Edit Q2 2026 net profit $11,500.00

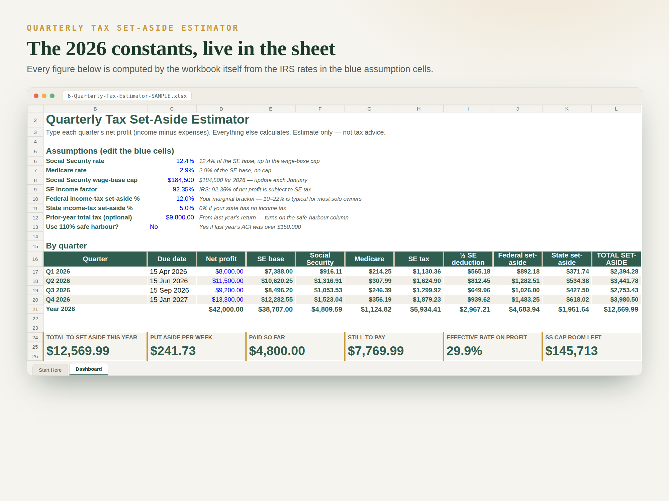click(221, 281)
